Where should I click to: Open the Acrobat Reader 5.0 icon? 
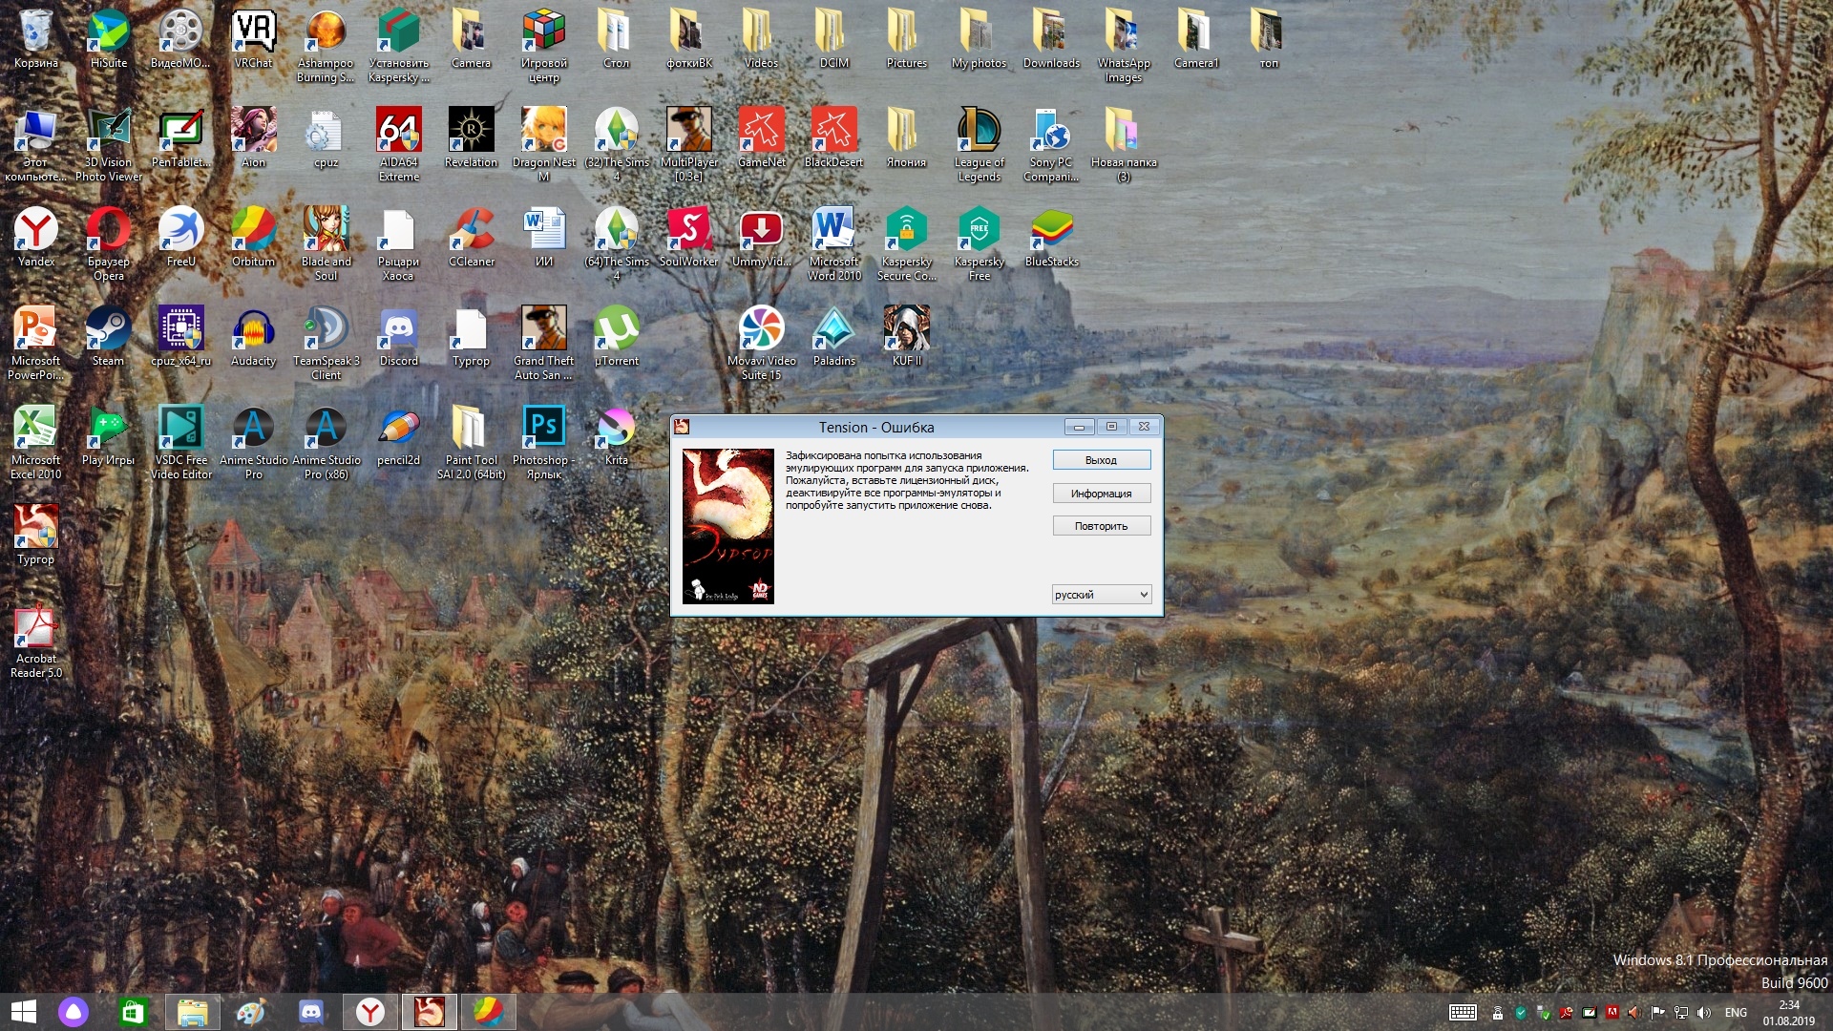[35, 640]
